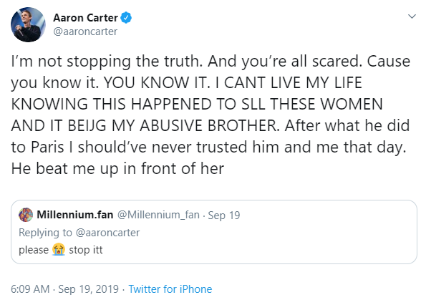Image resolution: width=426 pixels, height=305 pixels.
Task: Click the @Millennium_fan handle in the quoted tweet
Action: 158,215
